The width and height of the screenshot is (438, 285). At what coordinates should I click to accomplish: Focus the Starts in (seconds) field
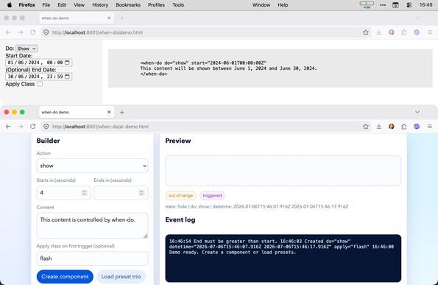[64, 192]
